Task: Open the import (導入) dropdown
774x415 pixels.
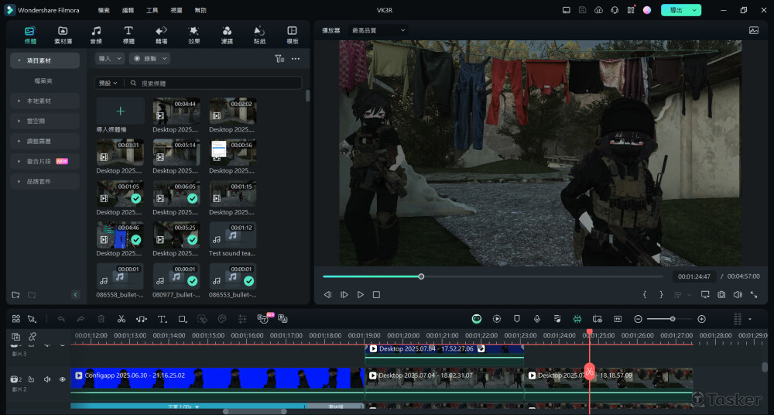Action: [110, 59]
